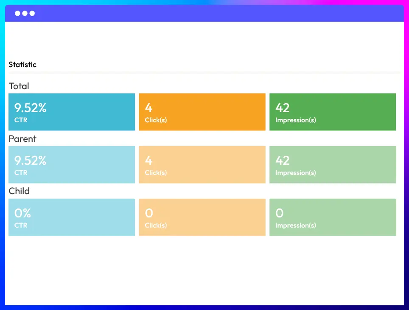Image resolution: width=409 pixels, height=310 pixels.
Task: Click the 4 value in the Total row
Action: click(x=148, y=108)
